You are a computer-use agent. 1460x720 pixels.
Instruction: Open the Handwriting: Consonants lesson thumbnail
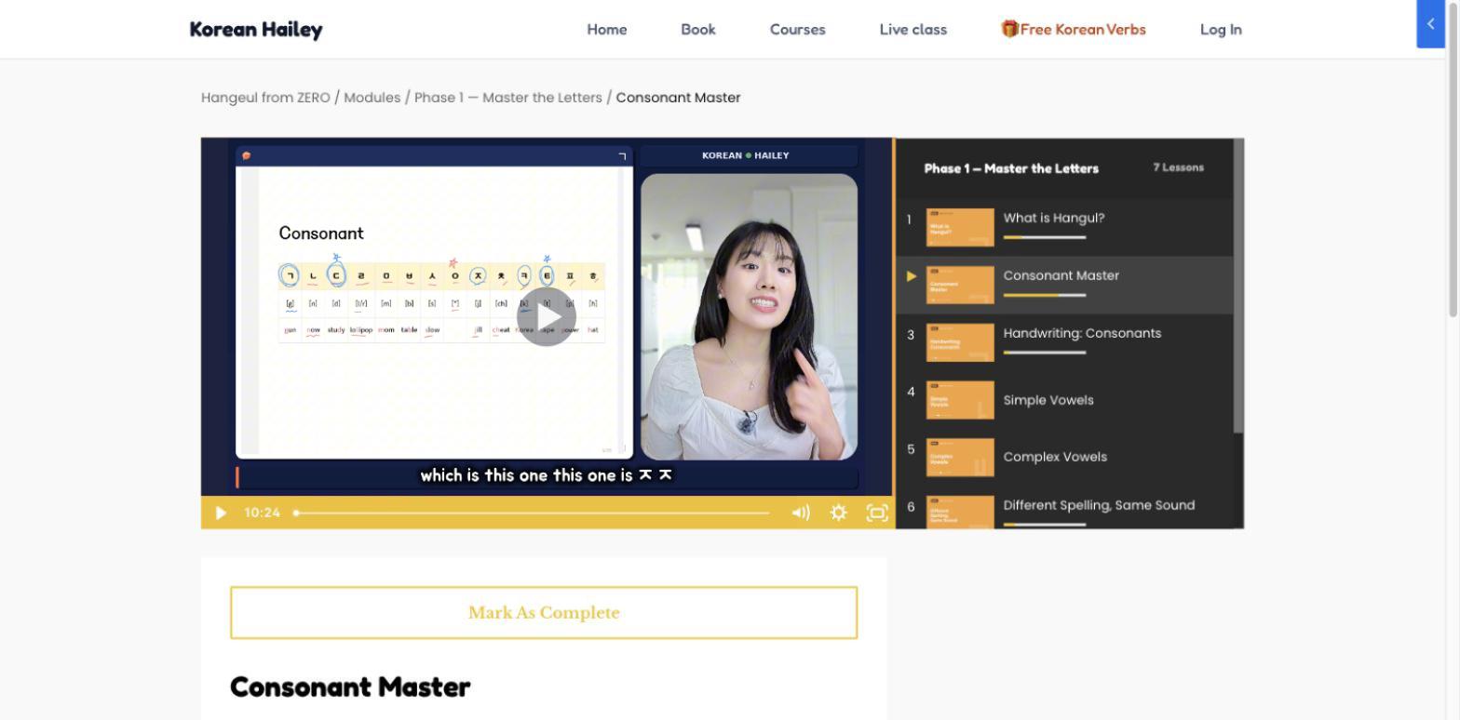pos(960,342)
